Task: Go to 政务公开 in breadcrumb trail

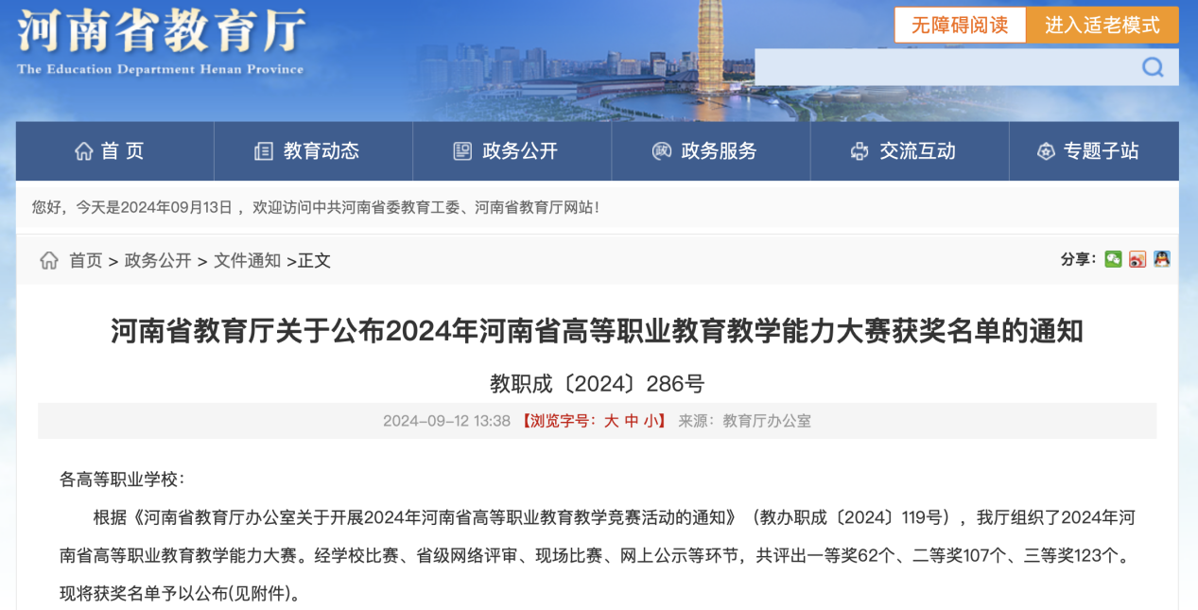Action: (158, 261)
